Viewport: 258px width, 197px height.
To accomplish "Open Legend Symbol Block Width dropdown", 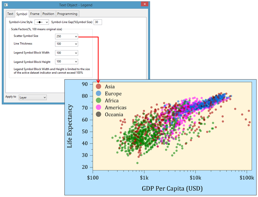I will [x=66, y=53].
